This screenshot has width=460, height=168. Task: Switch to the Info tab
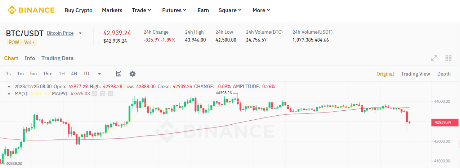click(x=30, y=58)
